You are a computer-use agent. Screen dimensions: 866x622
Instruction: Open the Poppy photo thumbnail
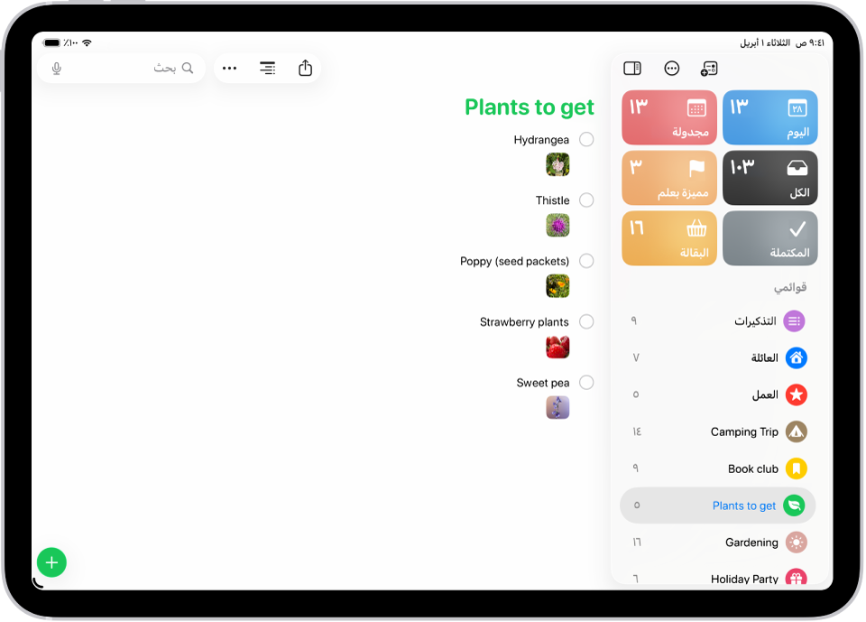tap(557, 286)
